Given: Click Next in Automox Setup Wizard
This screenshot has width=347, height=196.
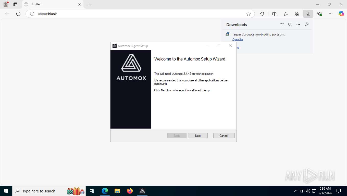Looking at the screenshot, I should 198,136.
